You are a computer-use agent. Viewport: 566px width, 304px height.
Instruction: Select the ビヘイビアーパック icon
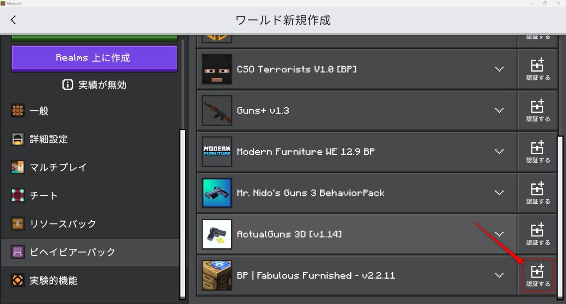17,252
